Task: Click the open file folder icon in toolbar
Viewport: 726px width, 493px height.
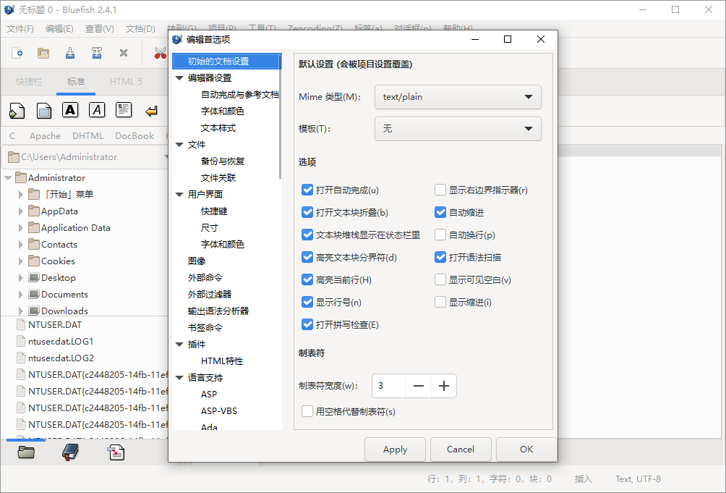Action: (43, 53)
